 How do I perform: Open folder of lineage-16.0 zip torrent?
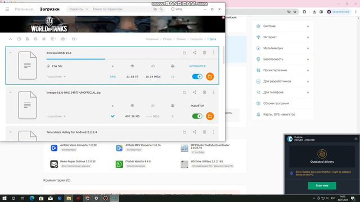184,93
